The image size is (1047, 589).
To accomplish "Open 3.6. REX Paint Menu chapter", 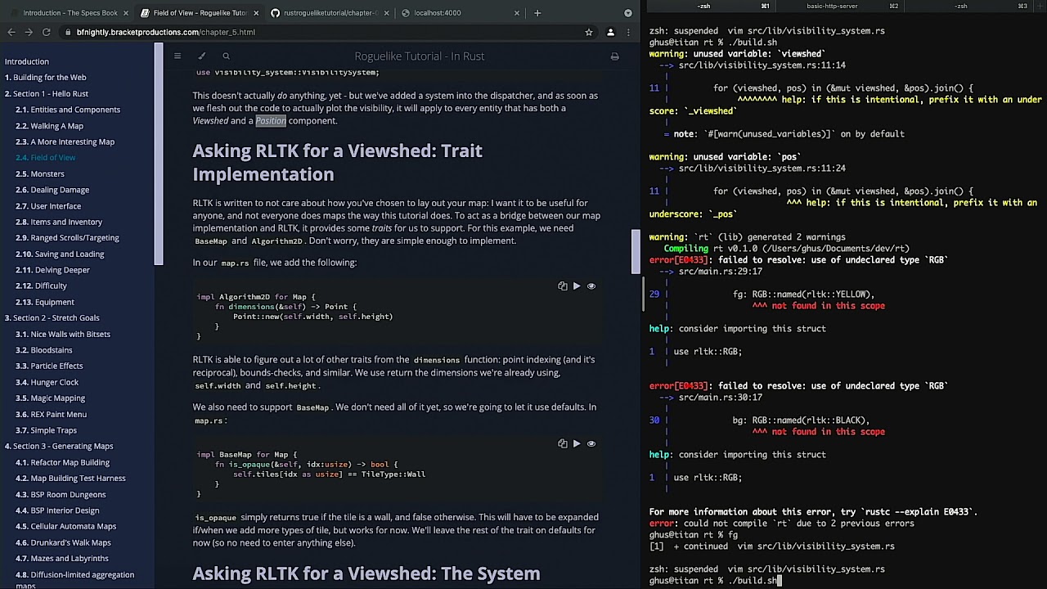I will (51, 414).
